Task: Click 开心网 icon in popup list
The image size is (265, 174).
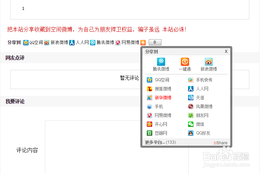Action: tap(150, 124)
